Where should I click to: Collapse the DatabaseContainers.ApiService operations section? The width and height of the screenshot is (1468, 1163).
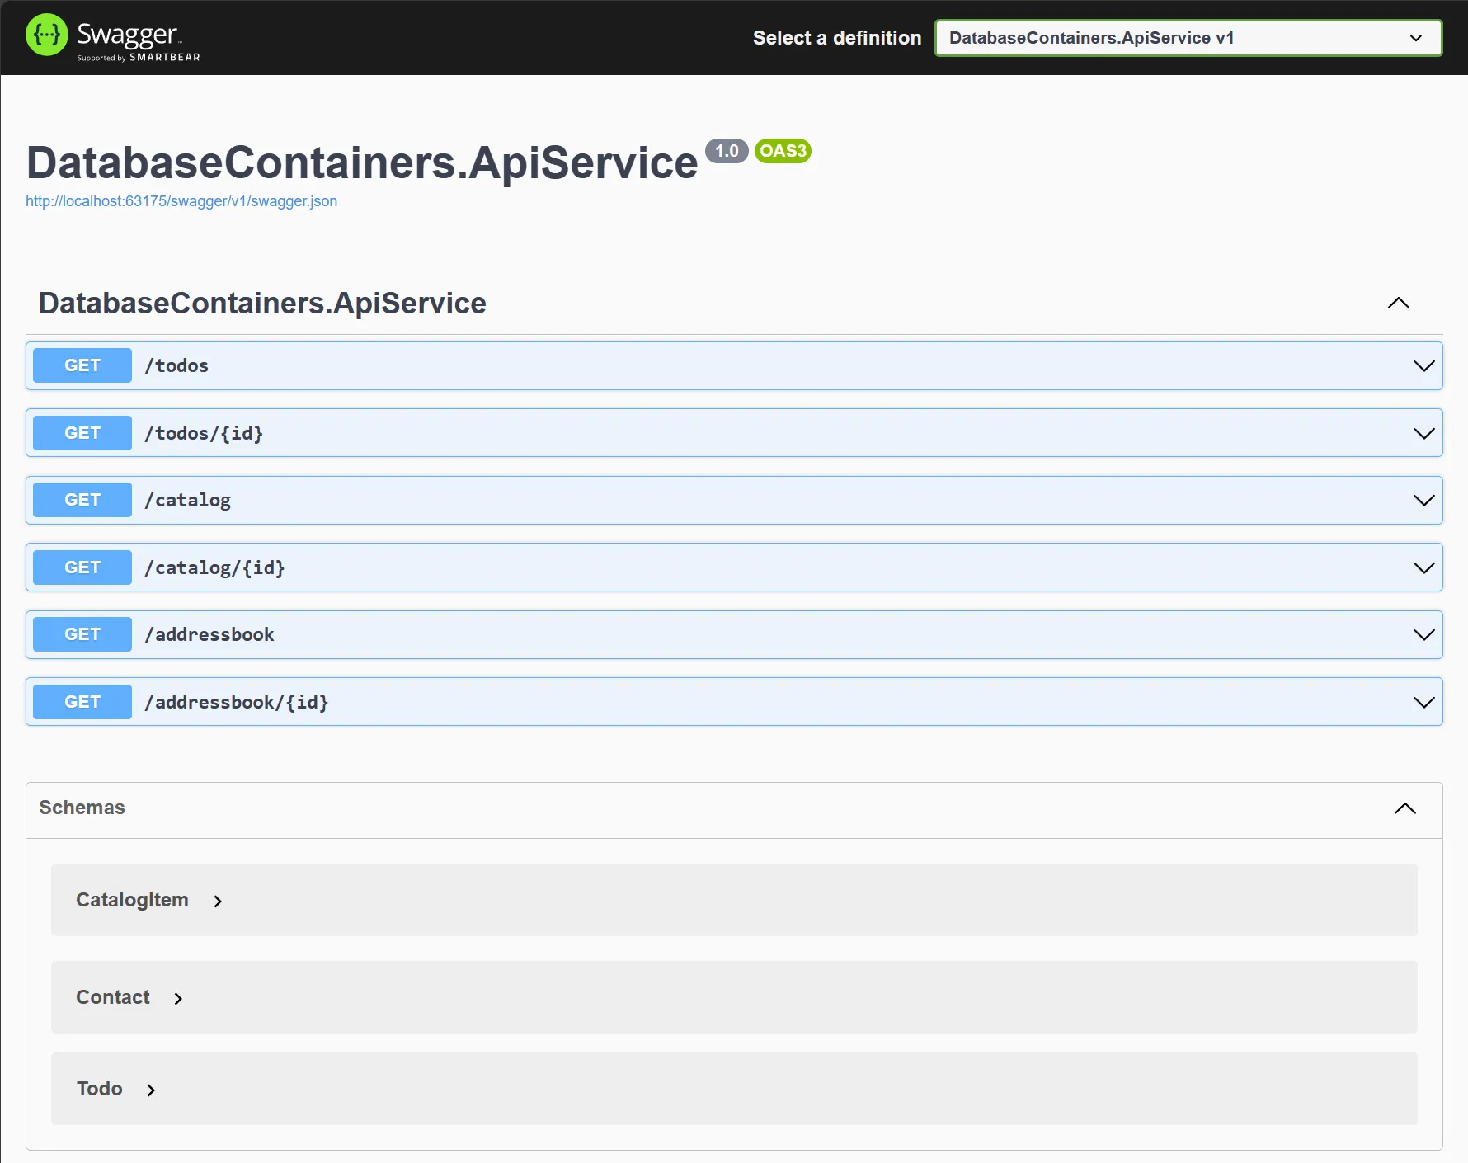(x=1398, y=303)
